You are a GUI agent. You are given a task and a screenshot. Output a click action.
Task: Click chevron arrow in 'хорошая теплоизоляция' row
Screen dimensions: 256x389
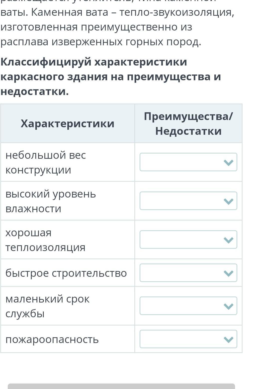coord(229,240)
